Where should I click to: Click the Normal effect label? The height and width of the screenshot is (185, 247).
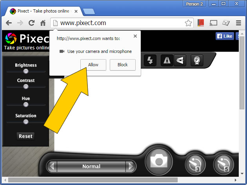pos(91,166)
